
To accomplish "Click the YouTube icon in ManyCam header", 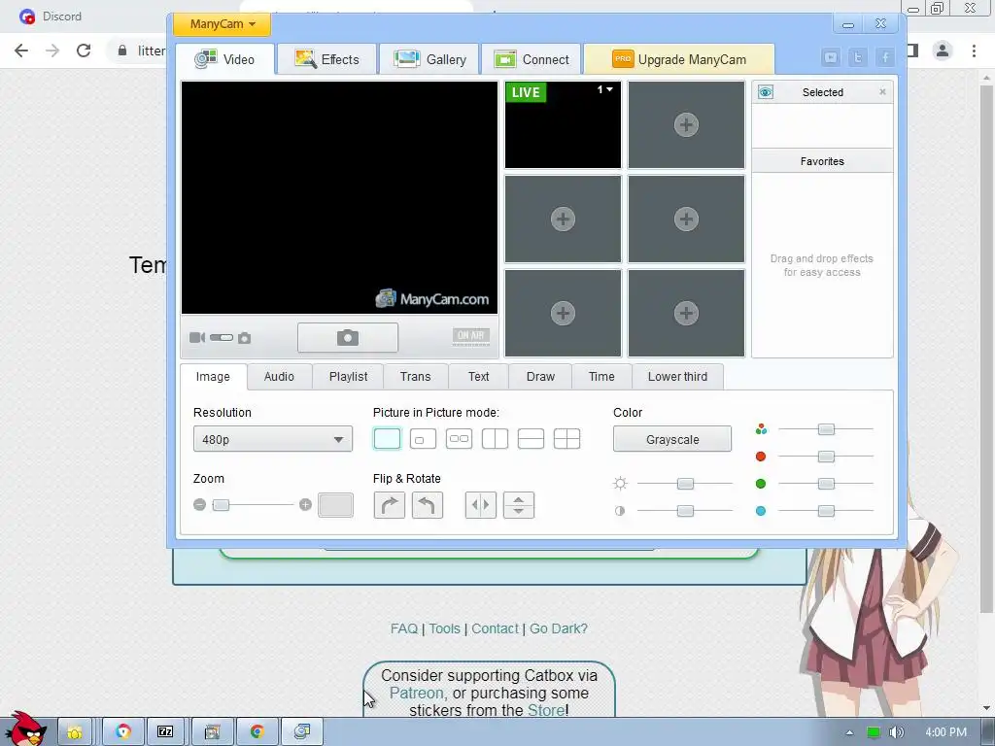I will pos(831,57).
